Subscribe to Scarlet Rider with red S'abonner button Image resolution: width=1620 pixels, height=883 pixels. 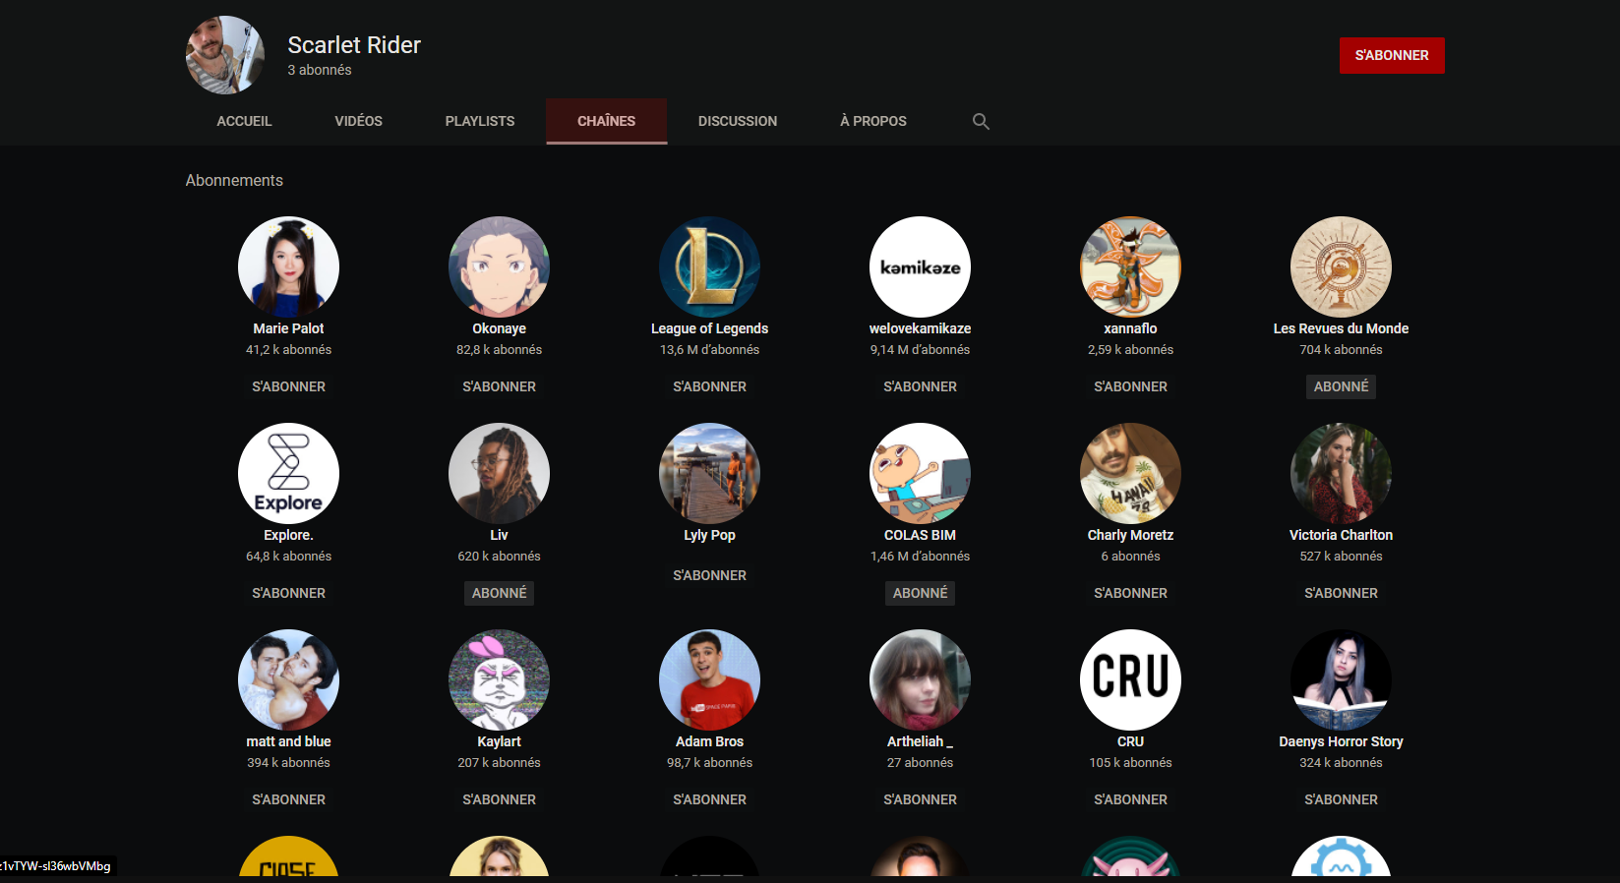coord(1392,55)
